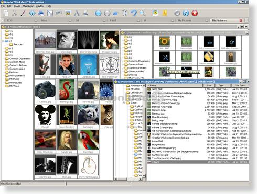Screen dimensions: 257x194
Task: Select Recycled folder in left tree
Action: (x=18, y=44)
